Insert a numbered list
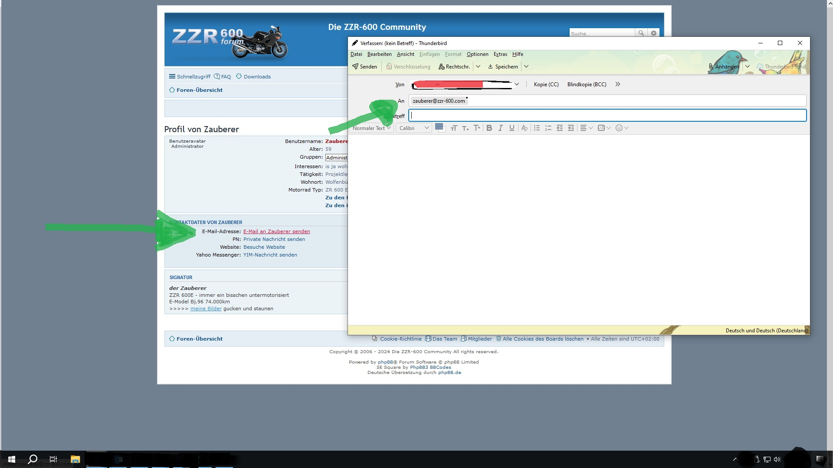Viewport: 833px width, 468px height. click(548, 128)
